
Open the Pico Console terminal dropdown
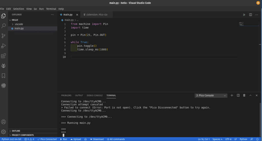(211, 95)
